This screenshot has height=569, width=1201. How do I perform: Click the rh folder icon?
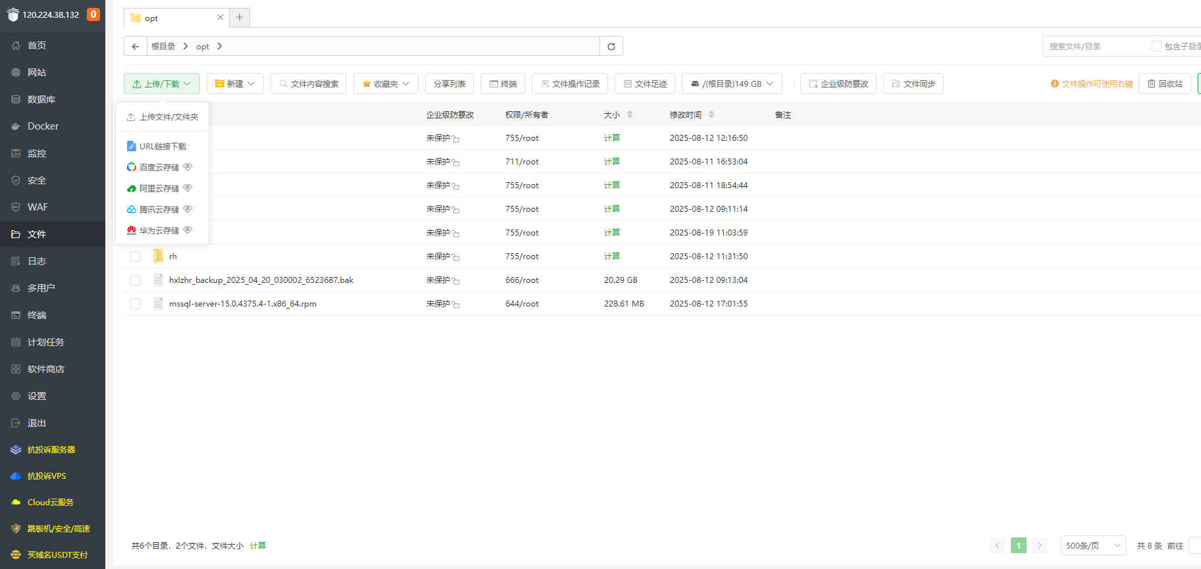158,256
